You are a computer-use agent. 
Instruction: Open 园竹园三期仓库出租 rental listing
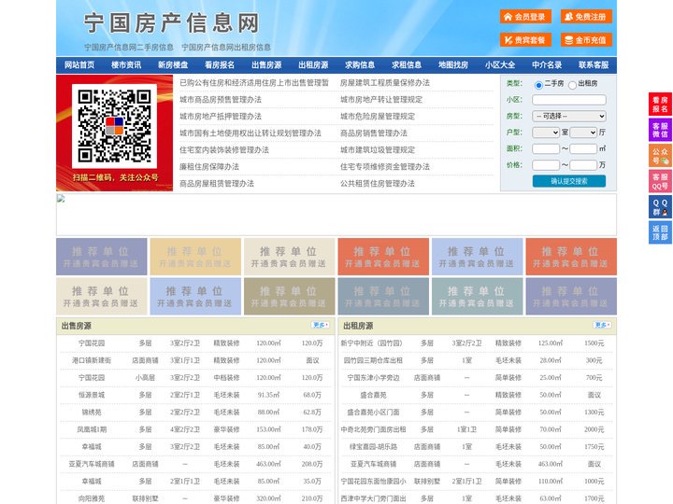pos(373,360)
